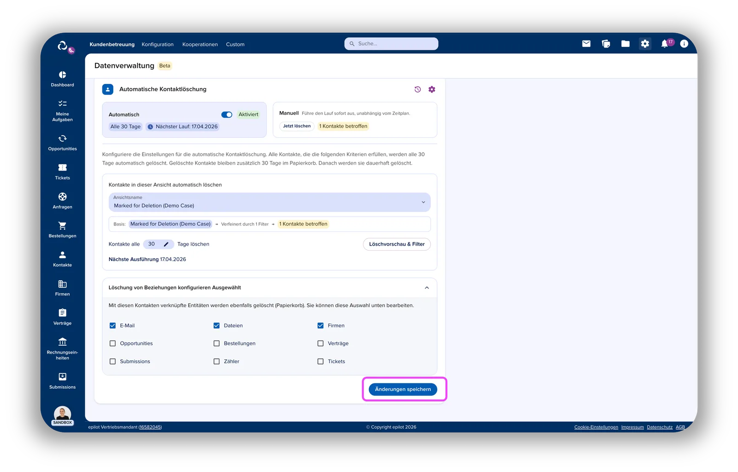Click the Alle 30 Tage chip

125,127
